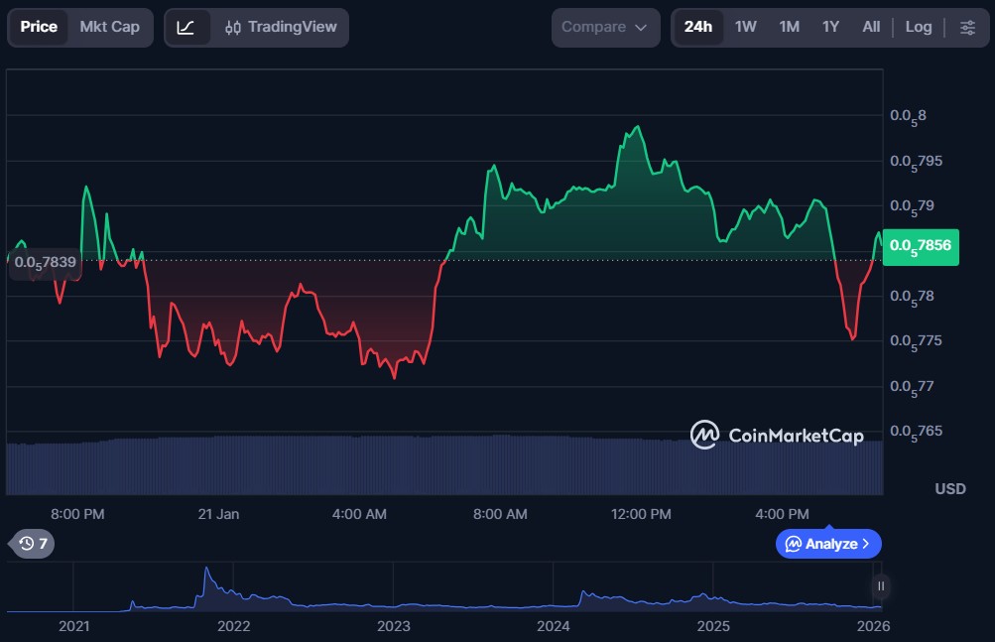
Task: Click the pause handle on range selector
Action: pos(880,585)
